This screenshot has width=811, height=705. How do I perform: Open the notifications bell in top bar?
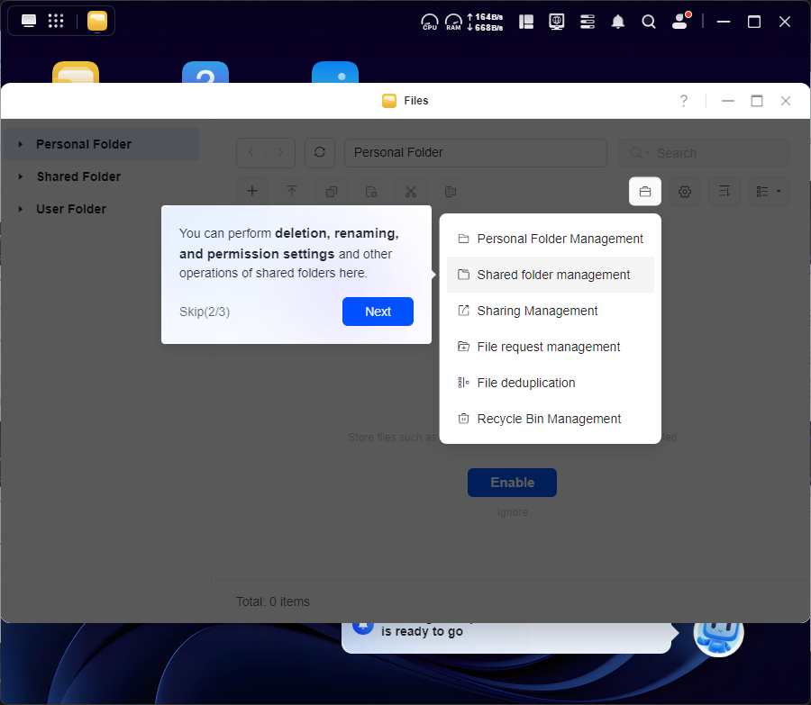coord(618,22)
